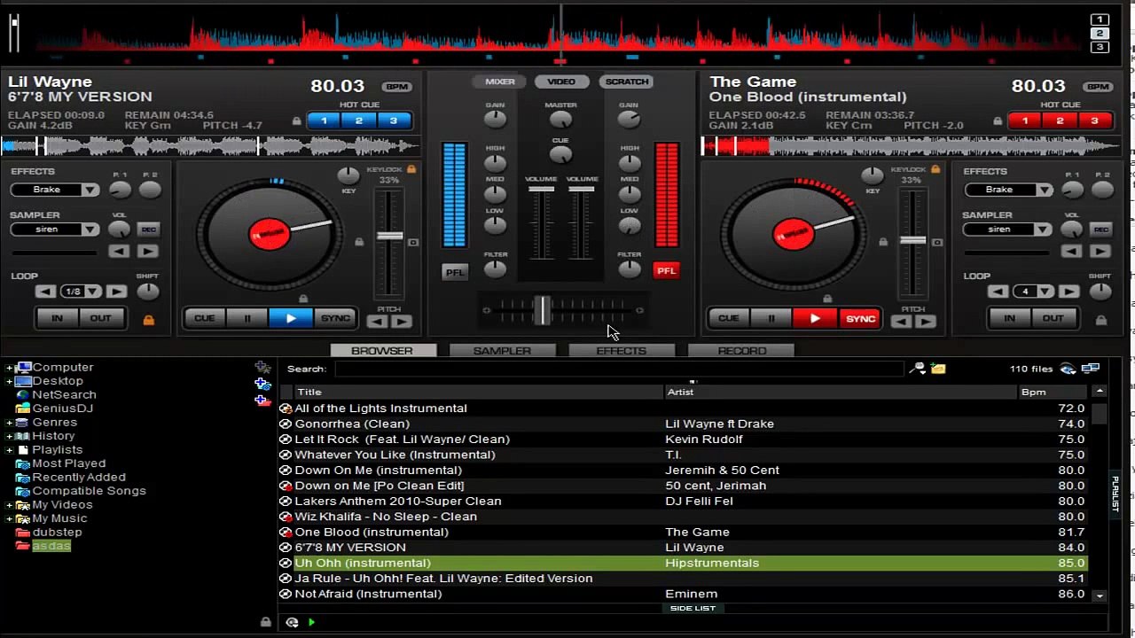Click the left deck CUE button

pyautogui.click(x=205, y=318)
